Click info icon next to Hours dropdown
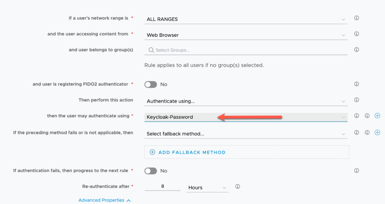Image resolution: width=385 pixels, height=204 pixels. coord(237,186)
